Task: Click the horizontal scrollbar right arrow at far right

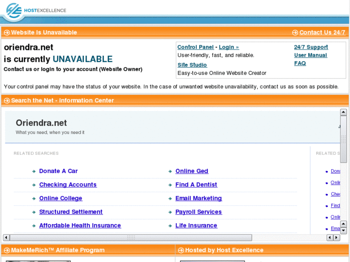Action: point(337,237)
